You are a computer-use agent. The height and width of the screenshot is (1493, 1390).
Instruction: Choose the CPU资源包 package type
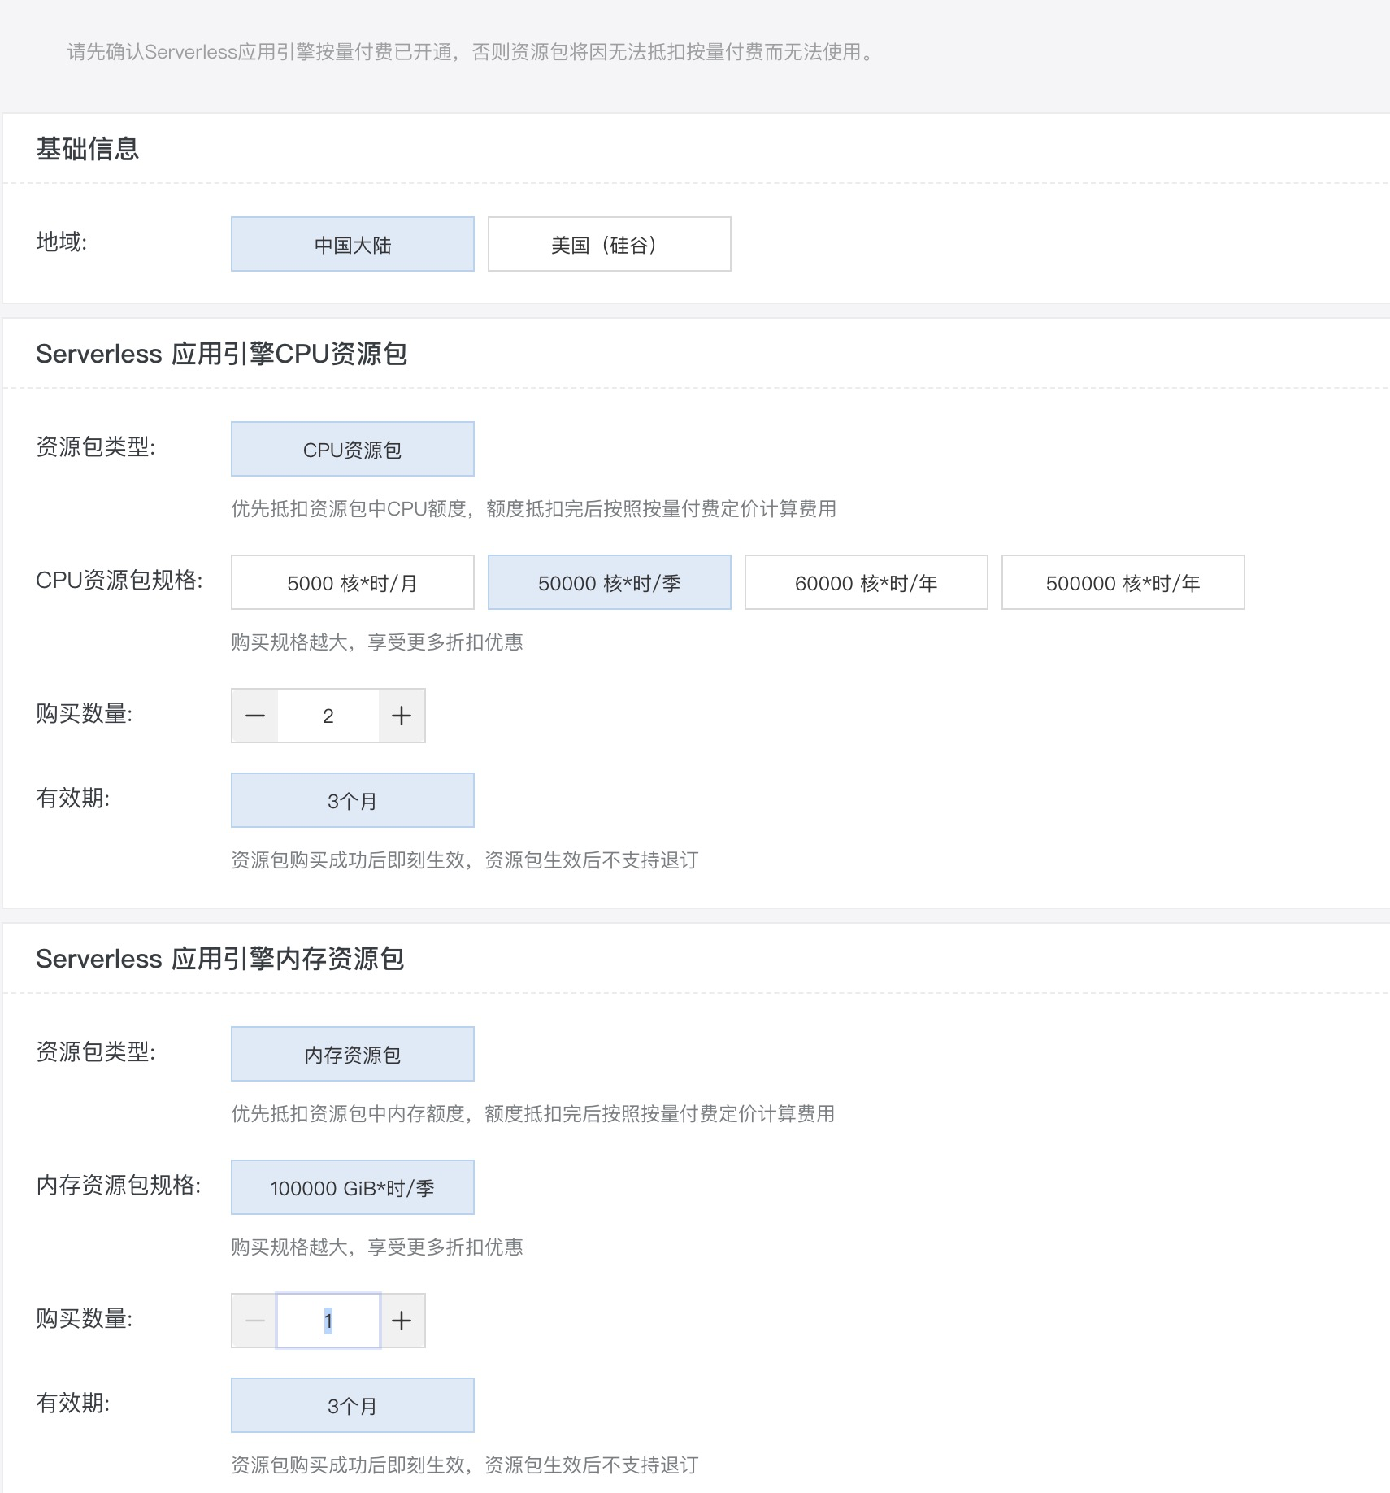(353, 449)
